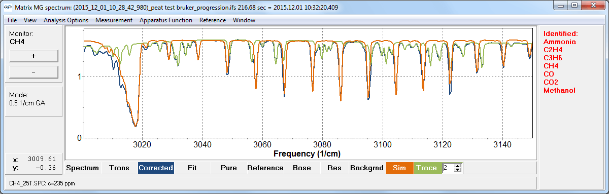Select the Spectrum view button

click(x=83, y=168)
